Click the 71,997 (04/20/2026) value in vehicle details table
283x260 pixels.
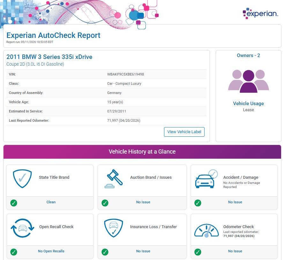(x=123, y=120)
